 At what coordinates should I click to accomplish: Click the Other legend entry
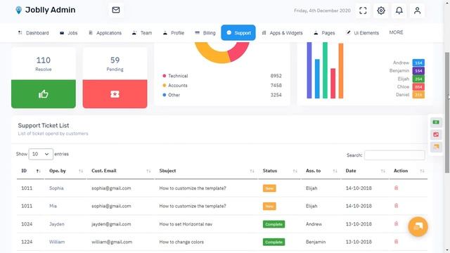pyautogui.click(x=172, y=95)
